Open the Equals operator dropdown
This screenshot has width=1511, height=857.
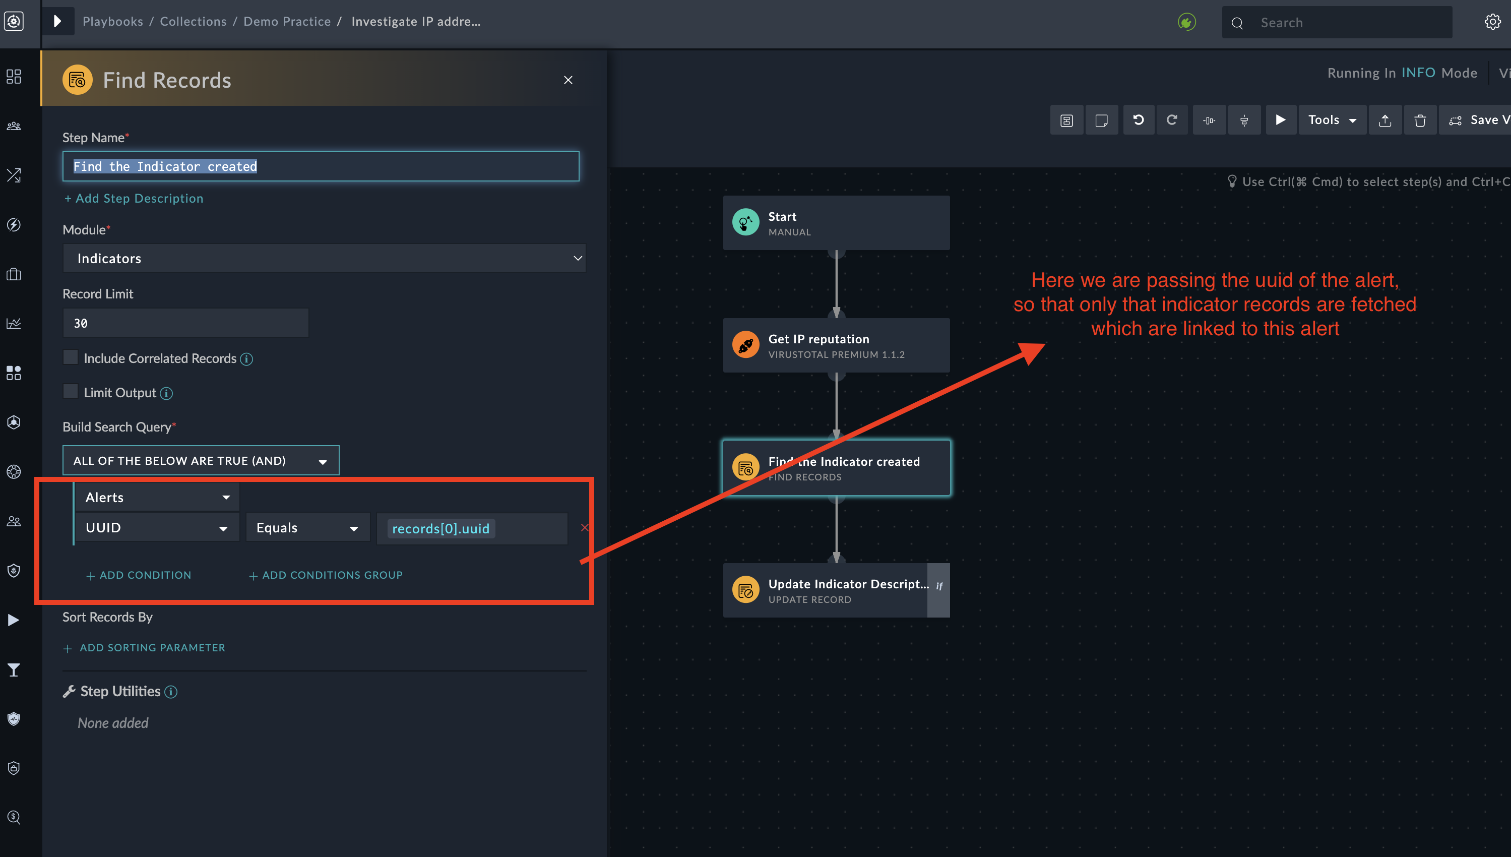pos(307,527)
